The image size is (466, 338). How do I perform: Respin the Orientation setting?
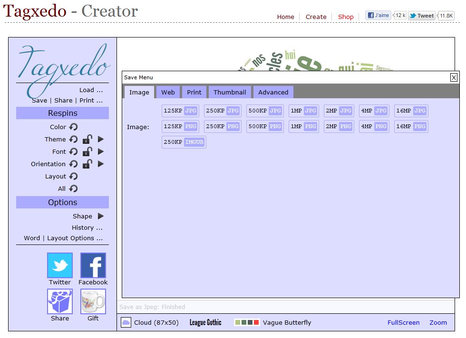click(x=73, y=164)
